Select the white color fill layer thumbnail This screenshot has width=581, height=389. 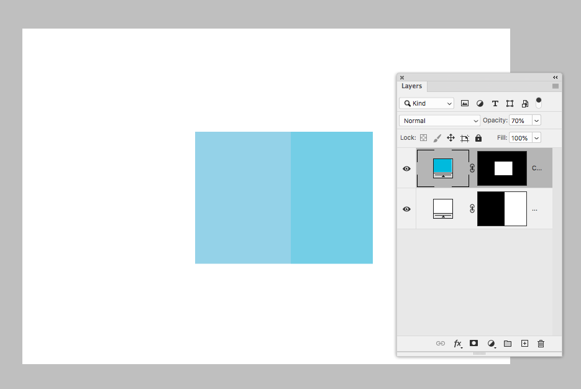(x=443, y=209)
